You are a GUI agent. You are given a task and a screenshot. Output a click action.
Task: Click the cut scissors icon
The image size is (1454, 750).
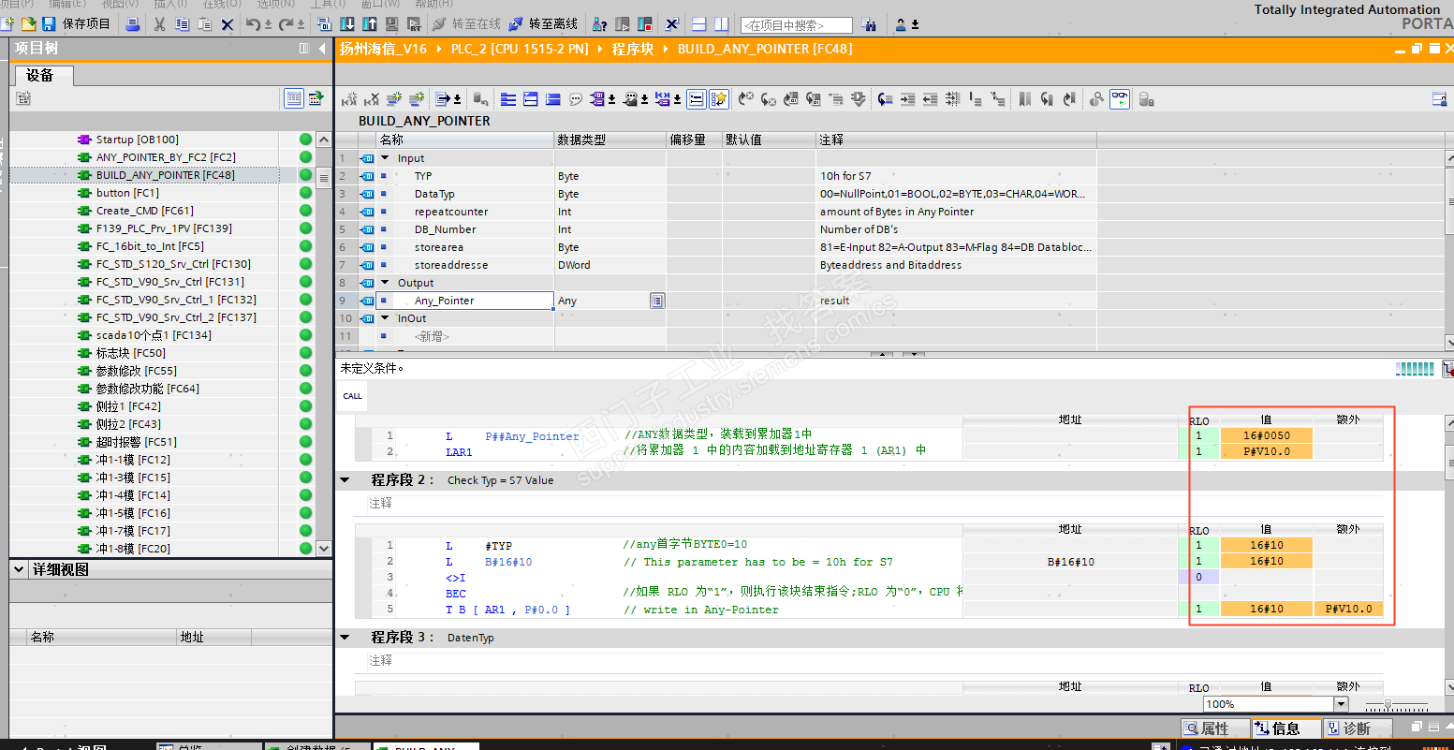(159, 23)
